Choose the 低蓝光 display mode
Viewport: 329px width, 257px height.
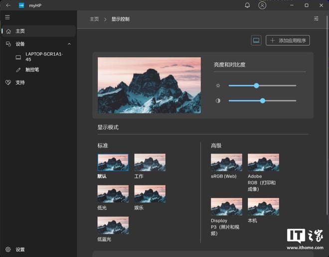point(113,225)
